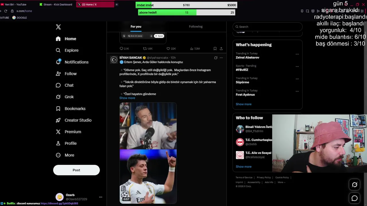Switch to the Following tab

[x=196, y=27]
